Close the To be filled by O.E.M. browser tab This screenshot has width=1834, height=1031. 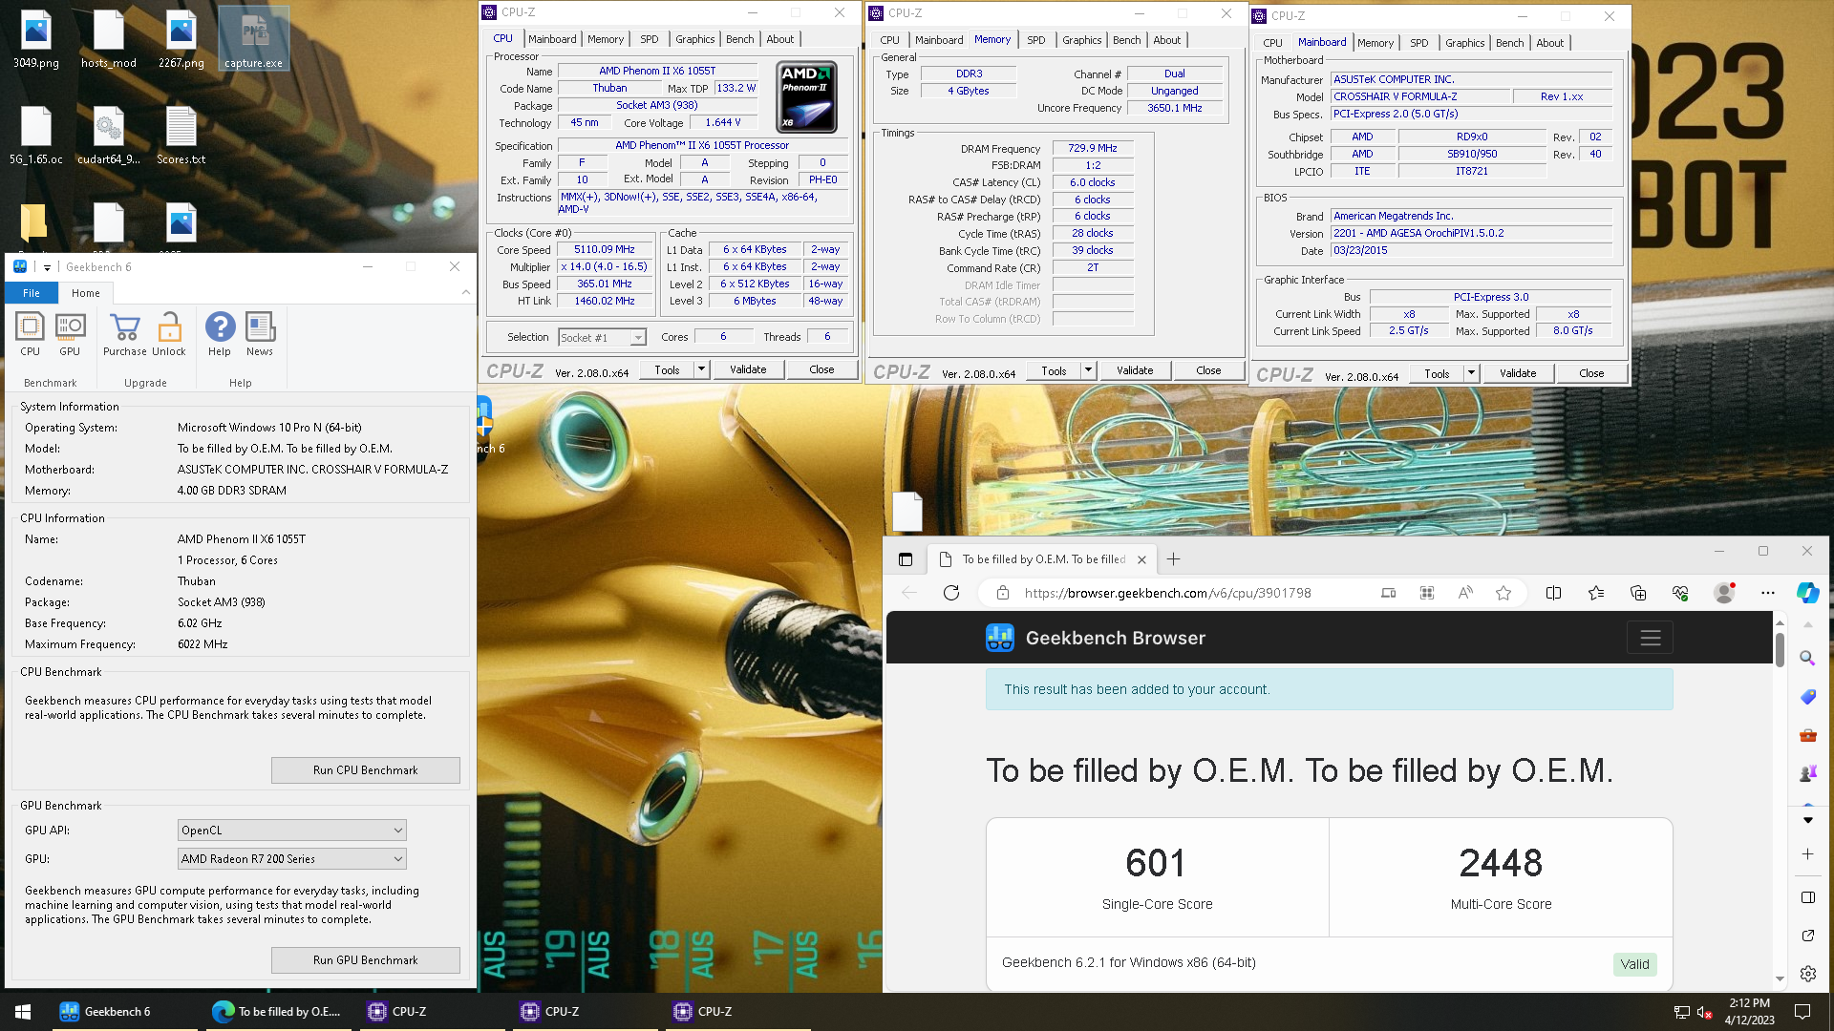(x=1141, y=559)
